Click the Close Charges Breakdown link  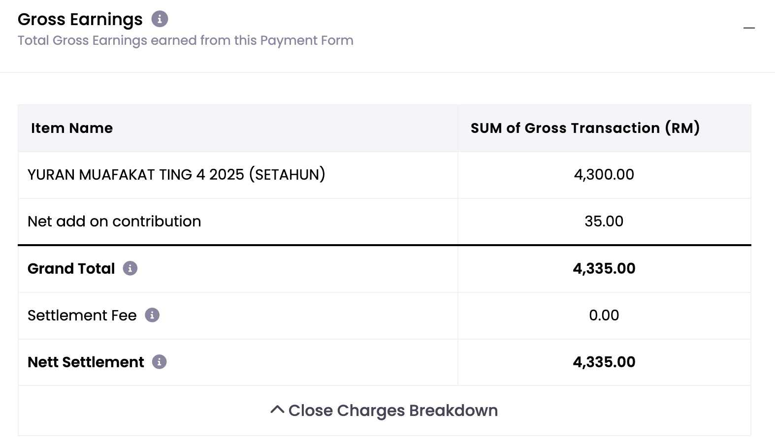pyautogui.click(x=392, y=411)
